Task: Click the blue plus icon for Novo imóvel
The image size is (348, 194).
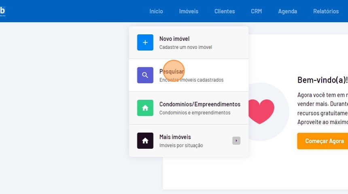Action: pyautogui.click(x=145, y=42)
